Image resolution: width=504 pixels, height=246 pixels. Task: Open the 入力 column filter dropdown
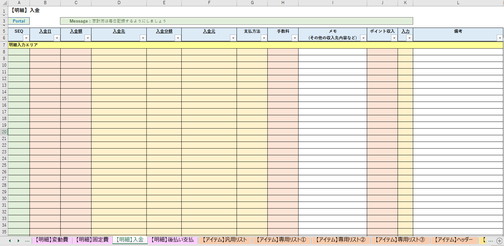click(x=410, y=38)
